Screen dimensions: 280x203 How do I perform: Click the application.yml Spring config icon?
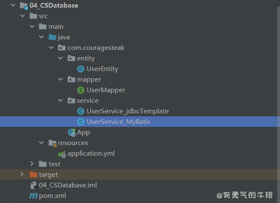62,154
